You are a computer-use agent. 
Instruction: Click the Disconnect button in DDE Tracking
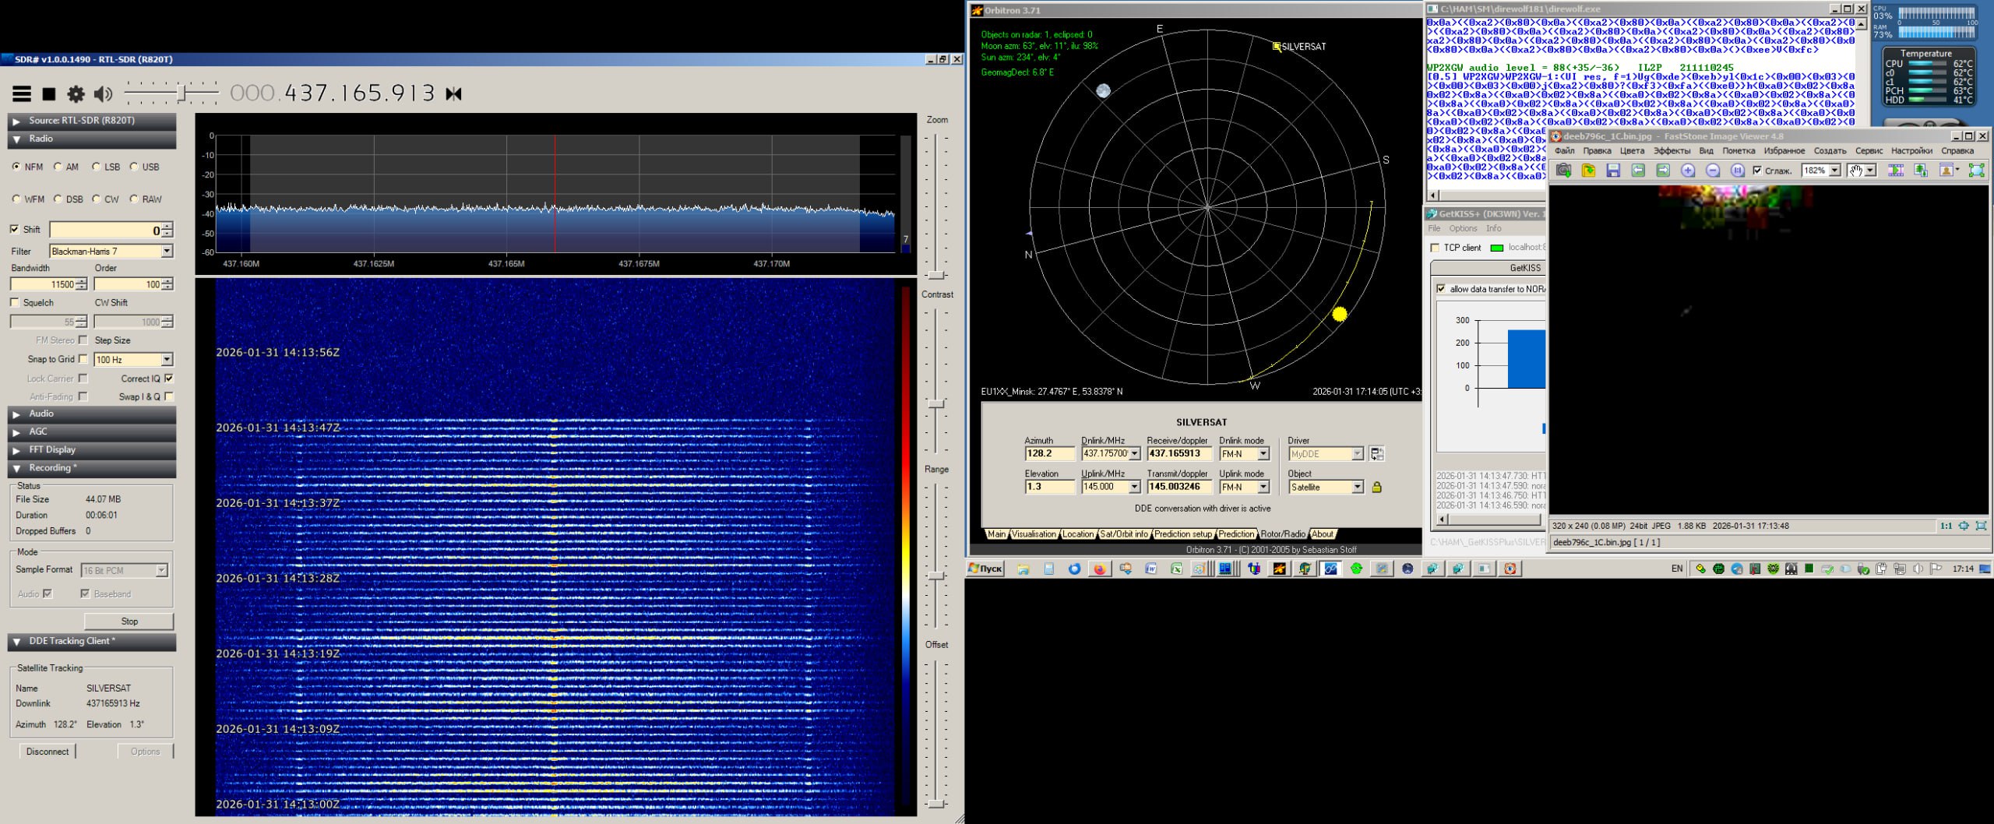[48, 752]
